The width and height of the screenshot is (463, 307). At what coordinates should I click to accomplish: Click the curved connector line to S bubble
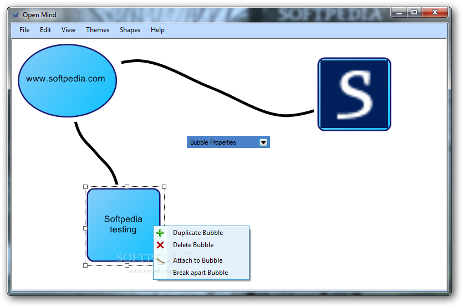click(218, 90)
